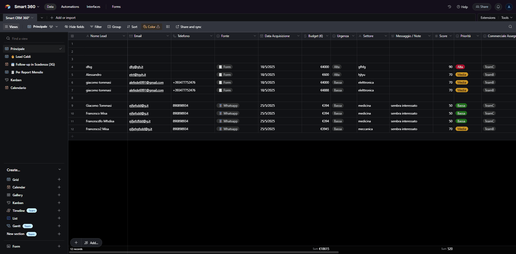Open the Tools dropdown
Screen dimensions: 516x254
click(x=507, y=18)
